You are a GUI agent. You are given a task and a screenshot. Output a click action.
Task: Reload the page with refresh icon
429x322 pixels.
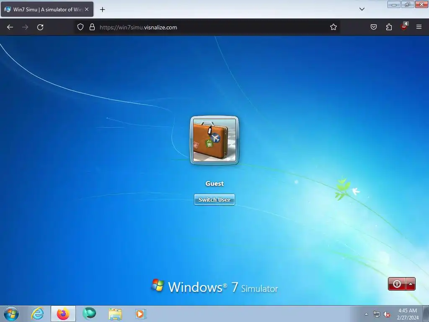point(40,27)
